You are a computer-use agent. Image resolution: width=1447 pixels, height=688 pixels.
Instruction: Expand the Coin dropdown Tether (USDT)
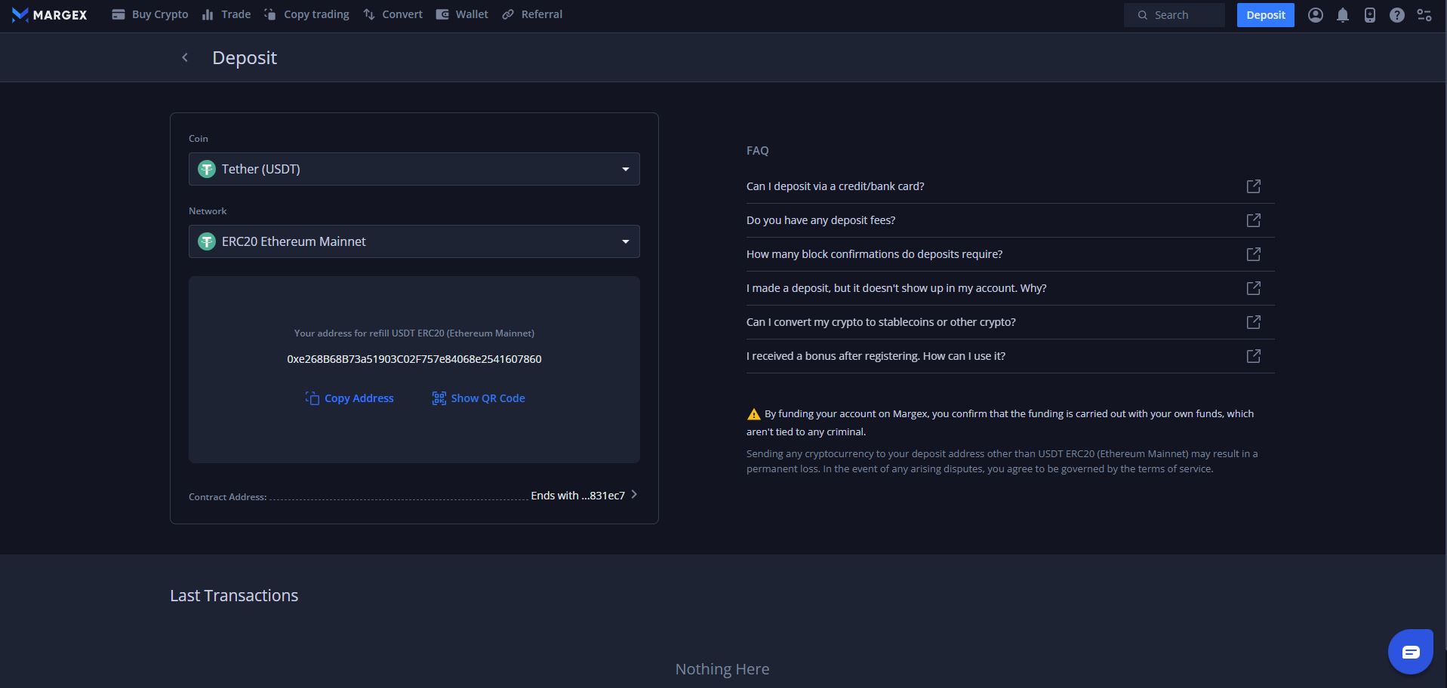414,169
